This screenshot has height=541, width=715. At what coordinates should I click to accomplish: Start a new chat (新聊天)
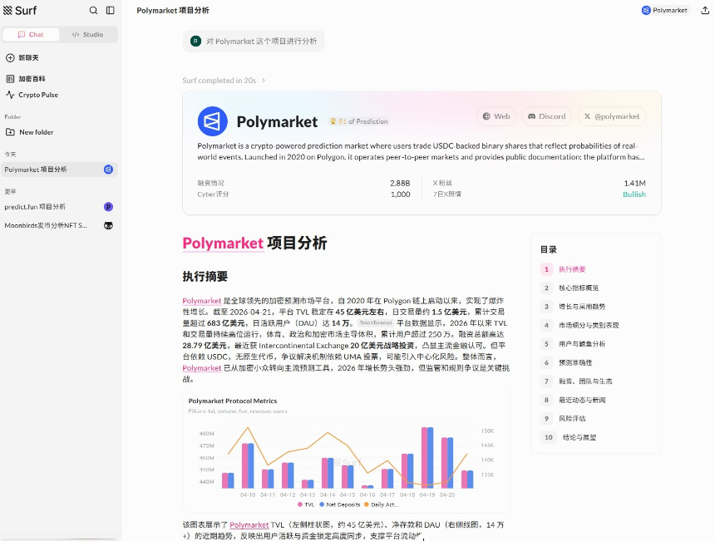click(x=22, y=58)
